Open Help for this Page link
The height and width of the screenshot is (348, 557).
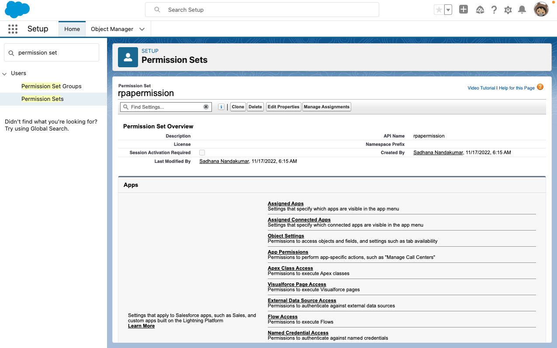(517, 88)
